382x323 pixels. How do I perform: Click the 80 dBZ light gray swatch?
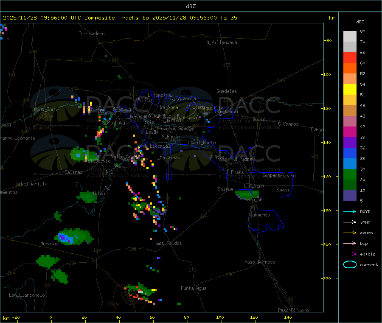[350, 36]
